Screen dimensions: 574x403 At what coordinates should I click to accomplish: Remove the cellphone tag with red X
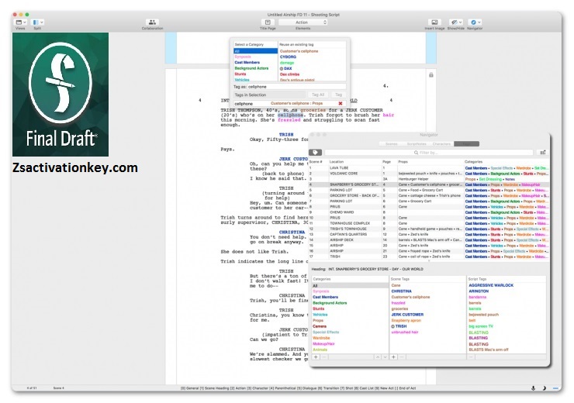click(x=340, y=104)
